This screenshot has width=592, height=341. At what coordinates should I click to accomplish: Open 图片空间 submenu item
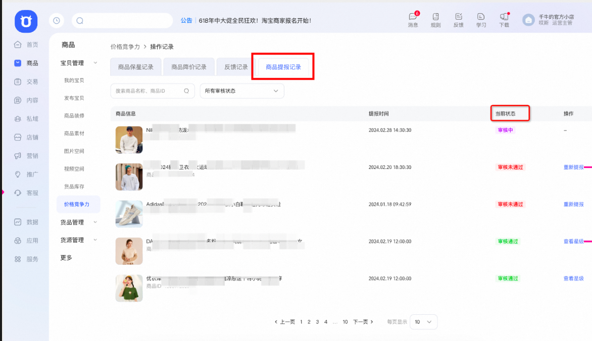point(74,151)
